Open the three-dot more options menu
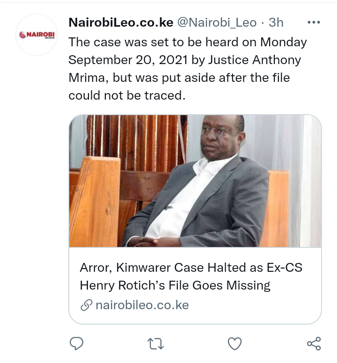337x363 pixels. [x=314, y=22]
